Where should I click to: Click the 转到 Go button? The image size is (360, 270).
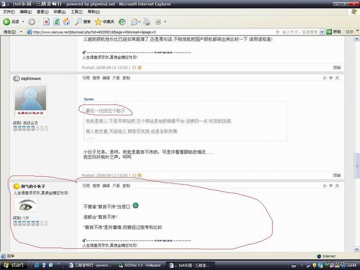333,32
